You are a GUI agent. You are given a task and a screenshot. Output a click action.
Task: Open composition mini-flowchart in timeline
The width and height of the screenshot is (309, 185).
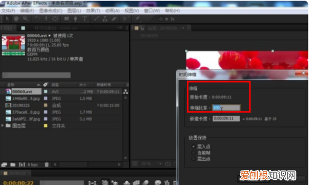pyautogui.click(x=92, y=182)
